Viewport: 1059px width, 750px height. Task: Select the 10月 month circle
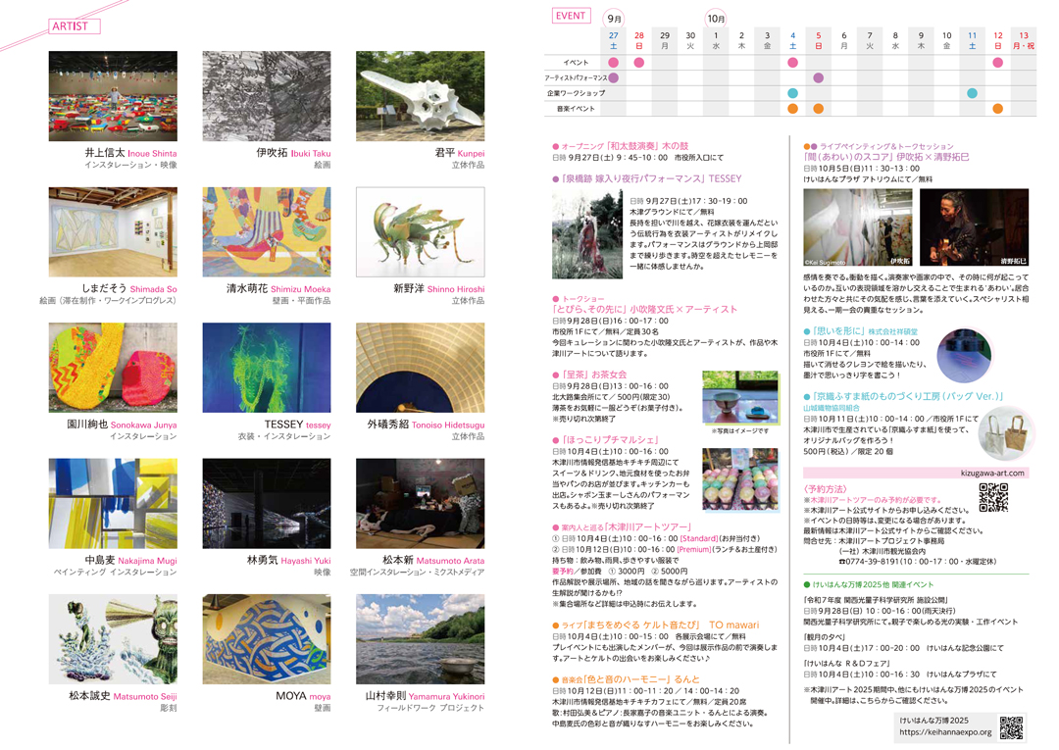[716, 18]
